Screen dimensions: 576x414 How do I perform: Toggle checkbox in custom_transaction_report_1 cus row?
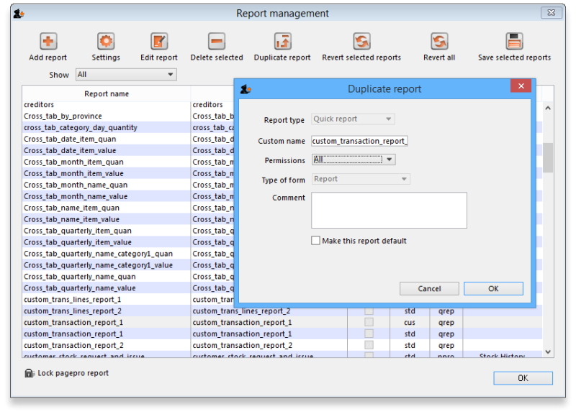tap(369, 323)
